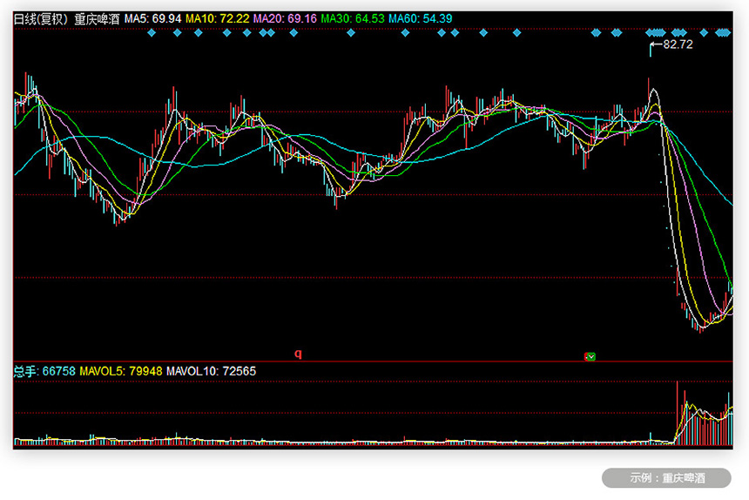Select the MA60: 54.39 indicator label
Screen dimensions: 749x500
pyautogui.click(x=420, y=18)
